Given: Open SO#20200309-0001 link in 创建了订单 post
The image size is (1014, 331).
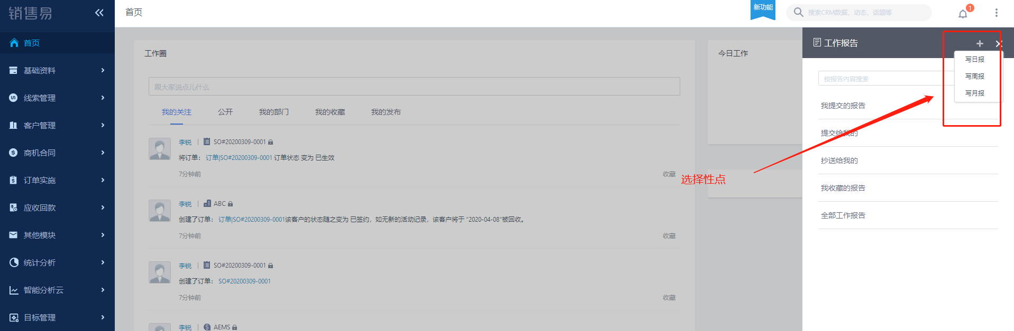Looking at the screenshot, I should 244,281.
